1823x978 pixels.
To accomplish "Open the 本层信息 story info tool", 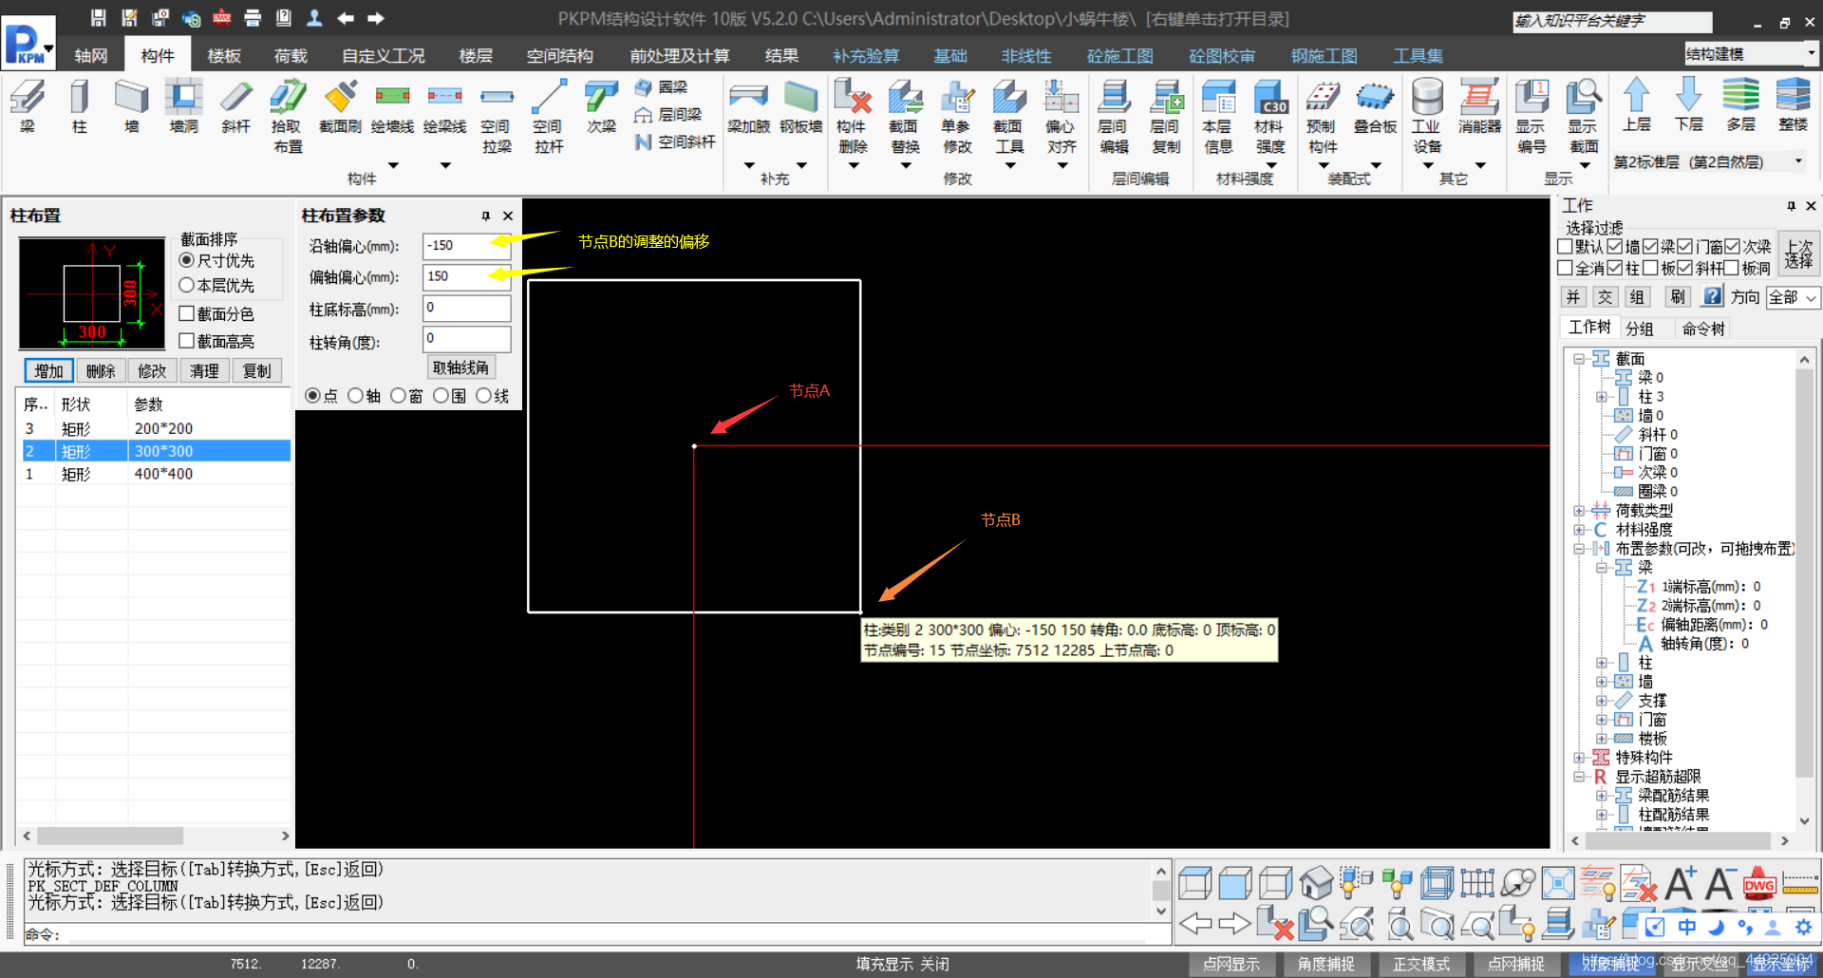I will coord(1218,116).
